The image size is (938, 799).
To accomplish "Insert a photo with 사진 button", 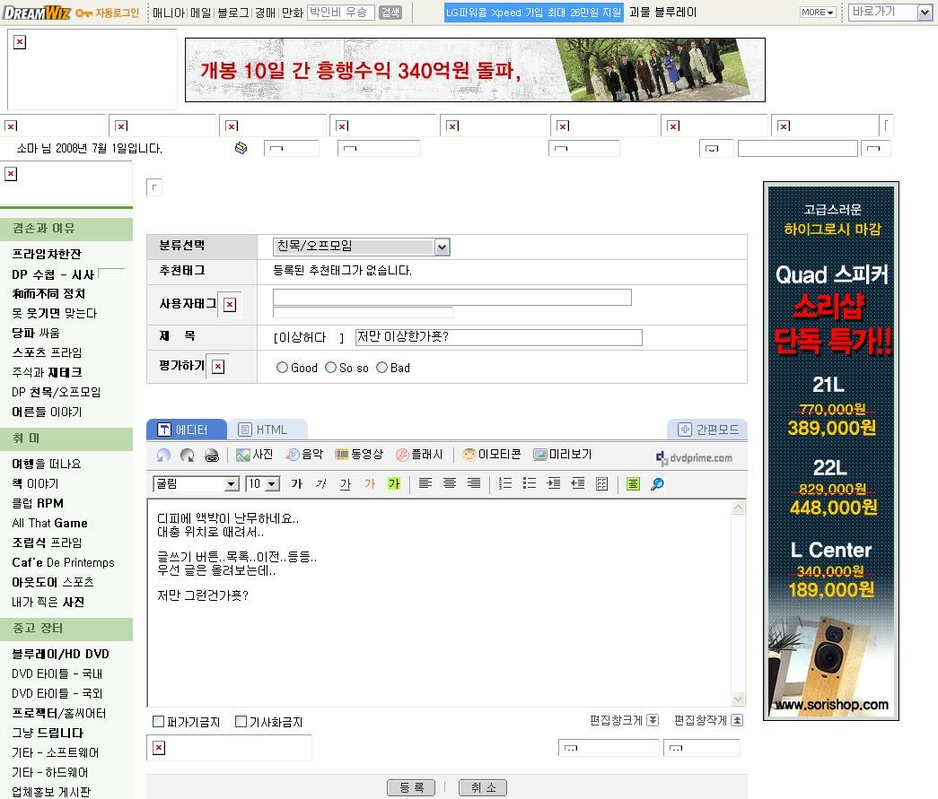I will [x=254, y=456].
